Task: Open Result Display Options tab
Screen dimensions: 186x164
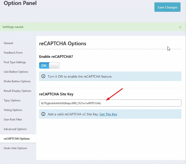Action: pyautogui.click(x=17, y=91)
